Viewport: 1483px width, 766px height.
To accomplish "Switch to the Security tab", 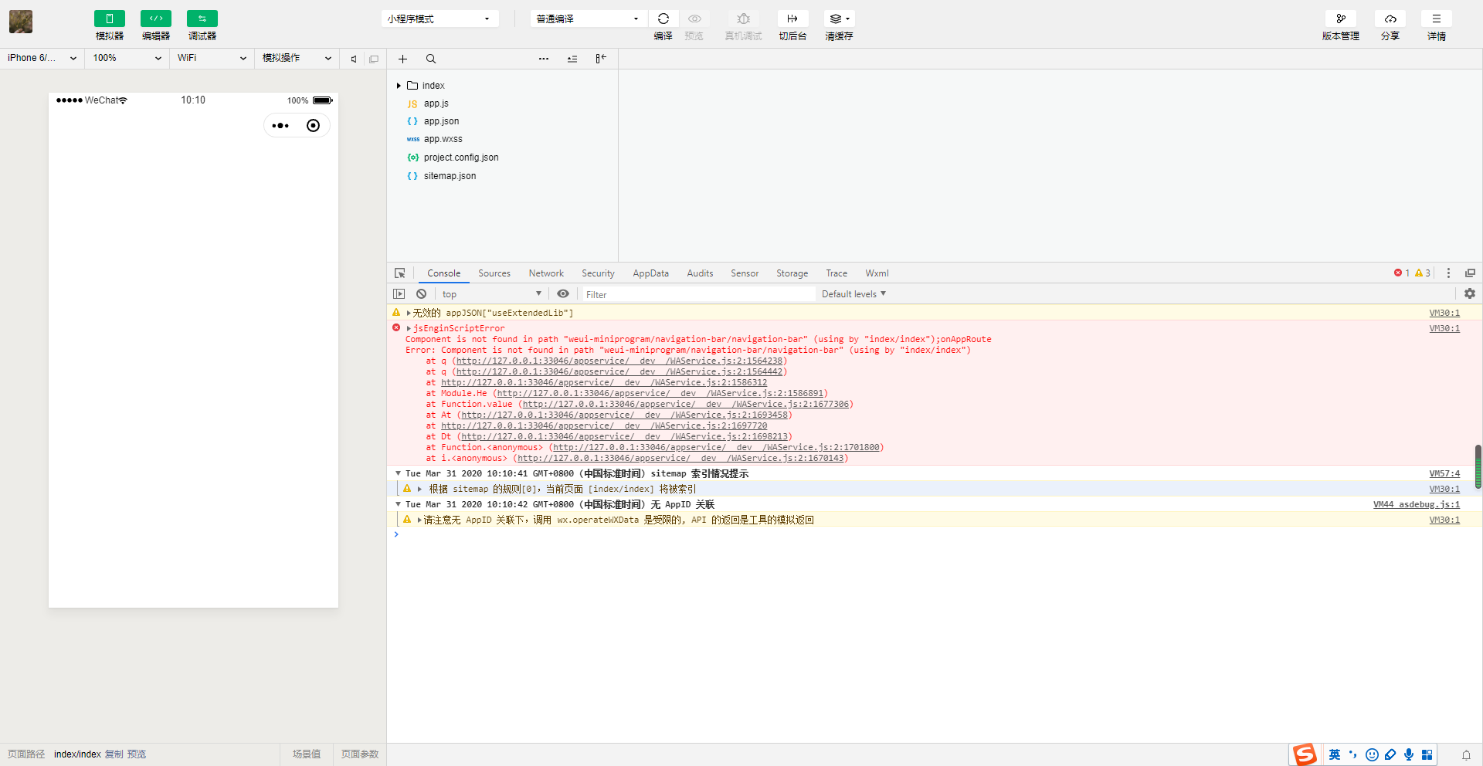I will tap(598, 273).
